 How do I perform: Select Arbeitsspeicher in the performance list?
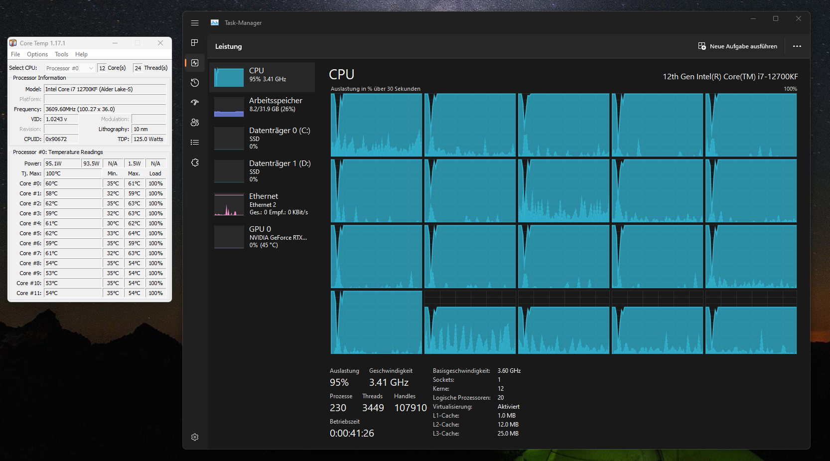click(262, 107)
